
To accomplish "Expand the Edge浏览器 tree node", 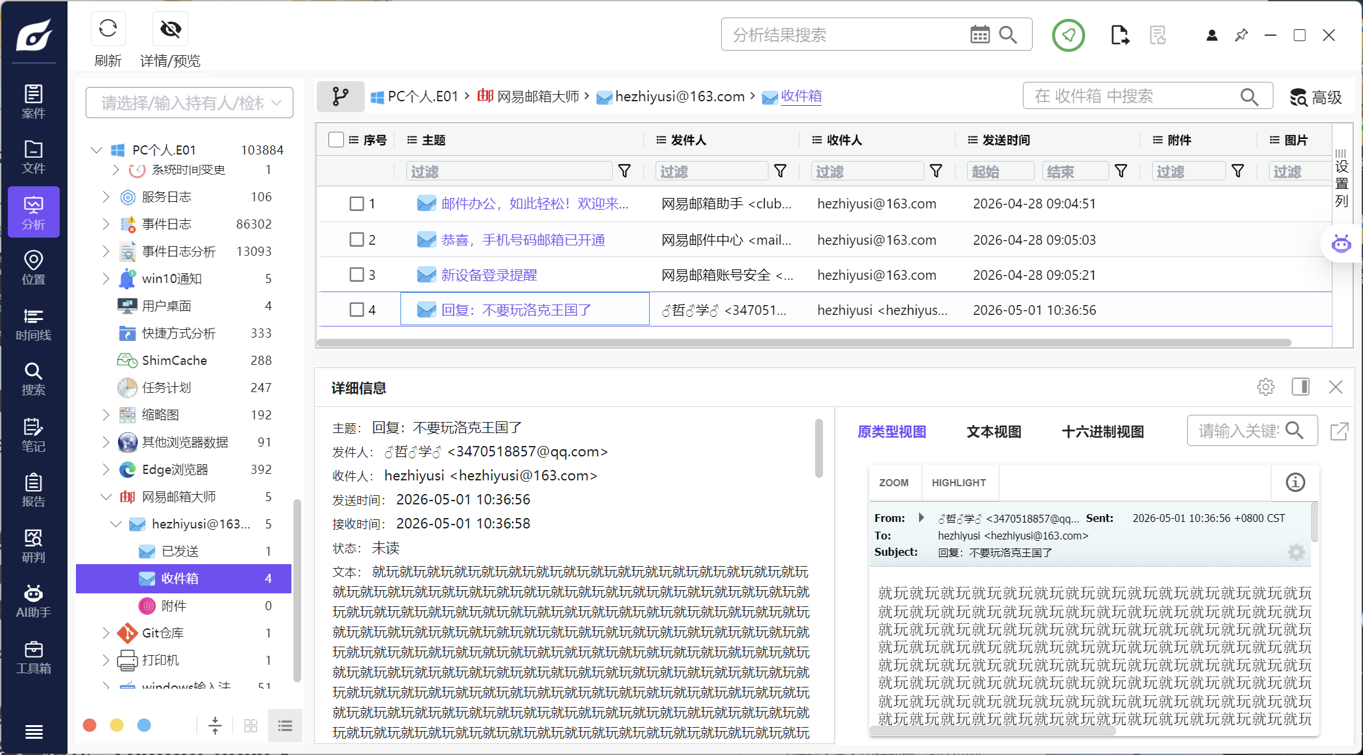I will pos(106,469).
